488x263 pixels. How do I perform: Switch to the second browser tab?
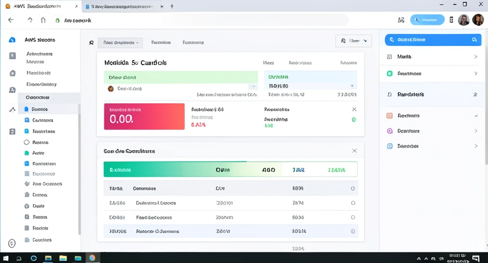point(123,6)
